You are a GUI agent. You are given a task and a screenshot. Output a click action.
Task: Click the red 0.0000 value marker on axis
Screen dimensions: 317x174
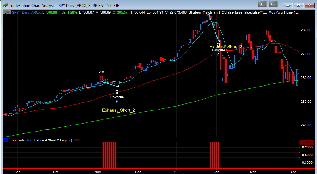(x=306, y=142)
